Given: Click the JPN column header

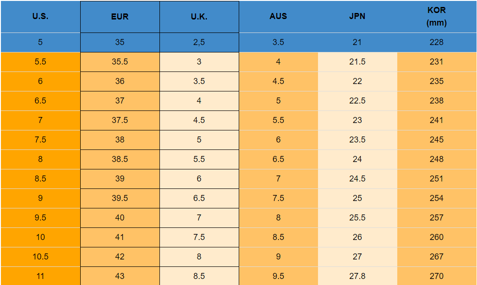Looking at the screenshot, I should coord(357,17).
